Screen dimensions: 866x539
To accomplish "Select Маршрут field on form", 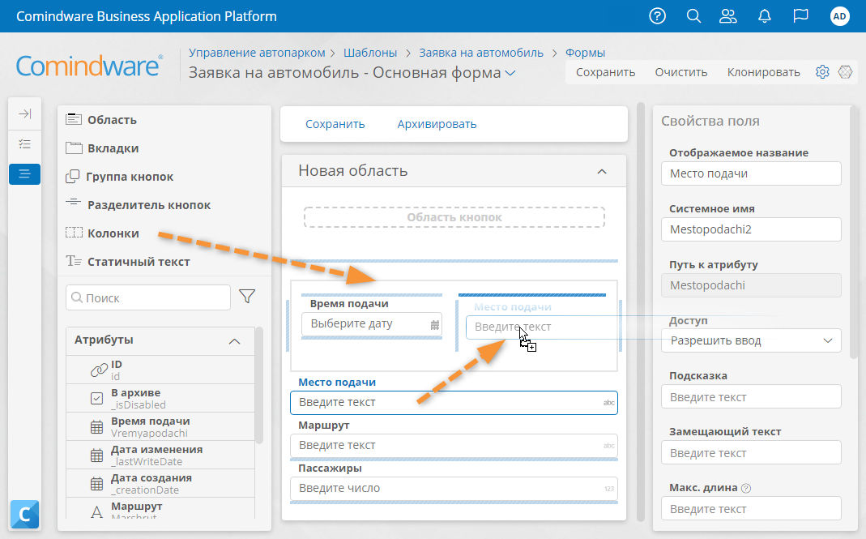I will pyautogui.click(x=454, y=446).
